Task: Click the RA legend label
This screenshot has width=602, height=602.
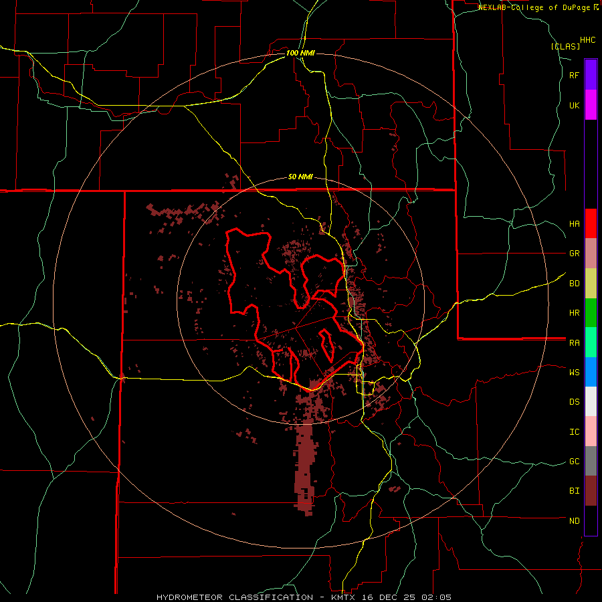Action: coord(575,342)
